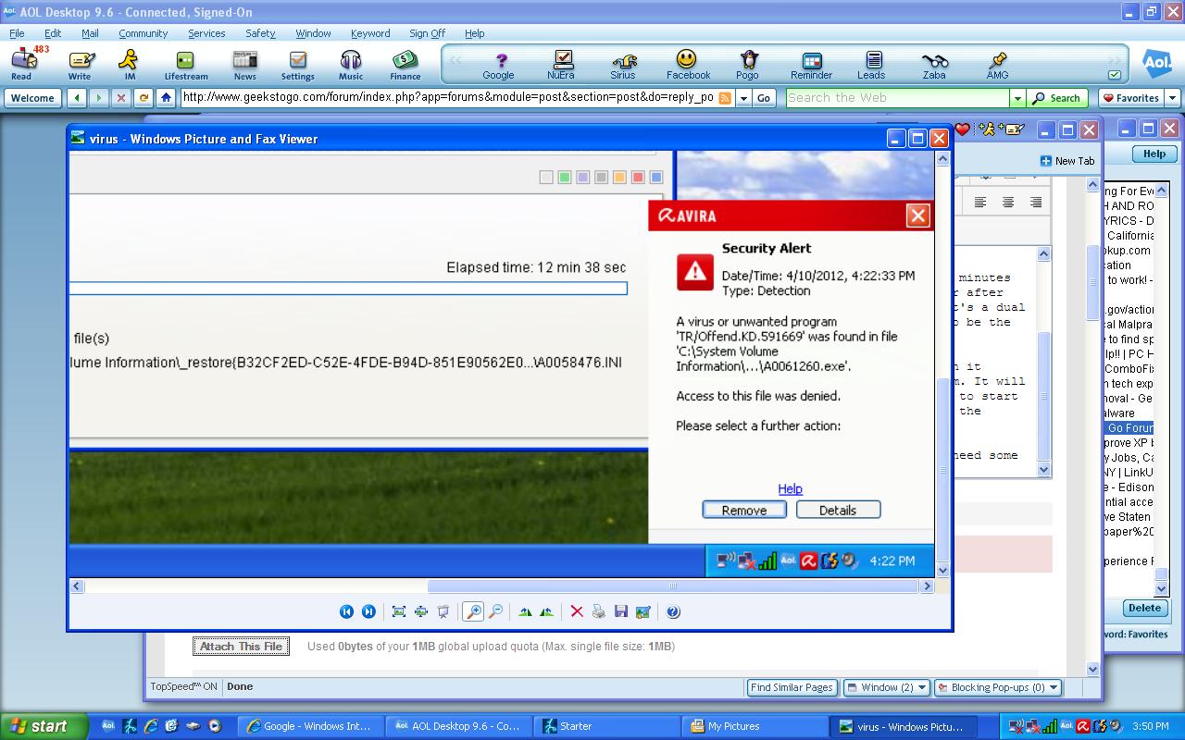Zoom in with magnifier plus icon

[473, 611]
